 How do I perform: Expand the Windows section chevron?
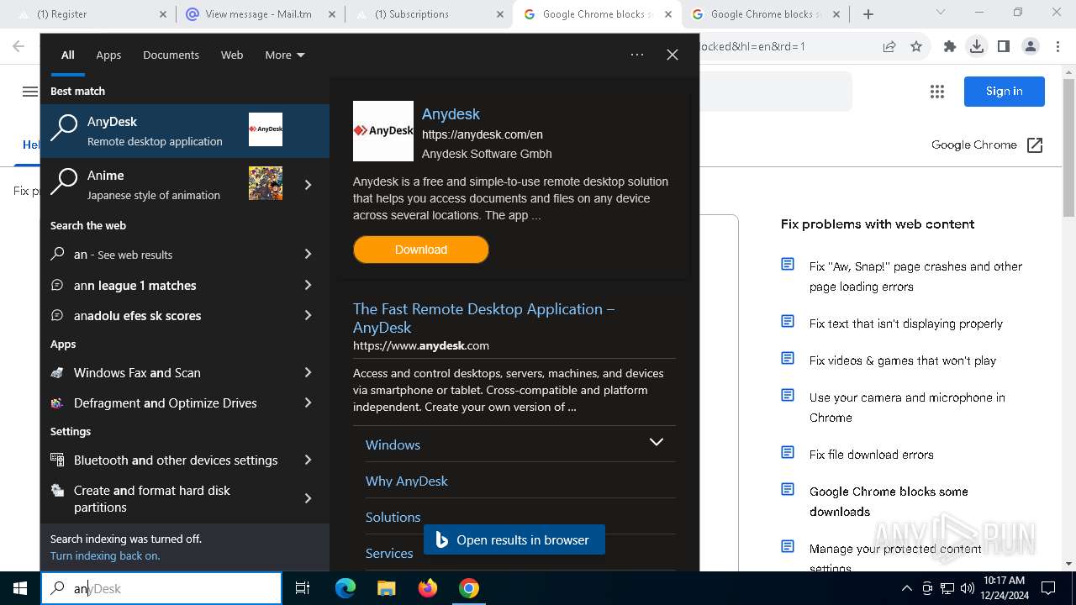click(657, 442)
